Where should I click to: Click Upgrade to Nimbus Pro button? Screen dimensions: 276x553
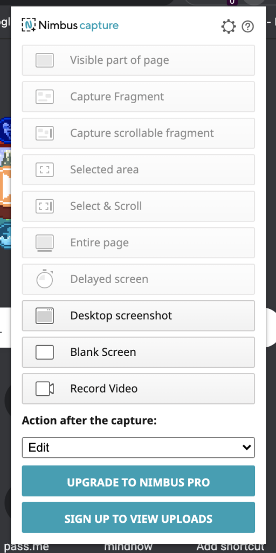coord(139,481)
